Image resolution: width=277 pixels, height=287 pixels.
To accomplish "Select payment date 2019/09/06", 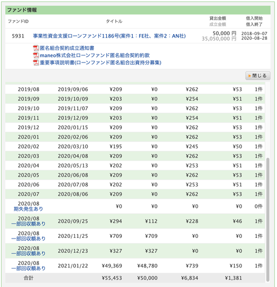I will [x=73, y=90].
